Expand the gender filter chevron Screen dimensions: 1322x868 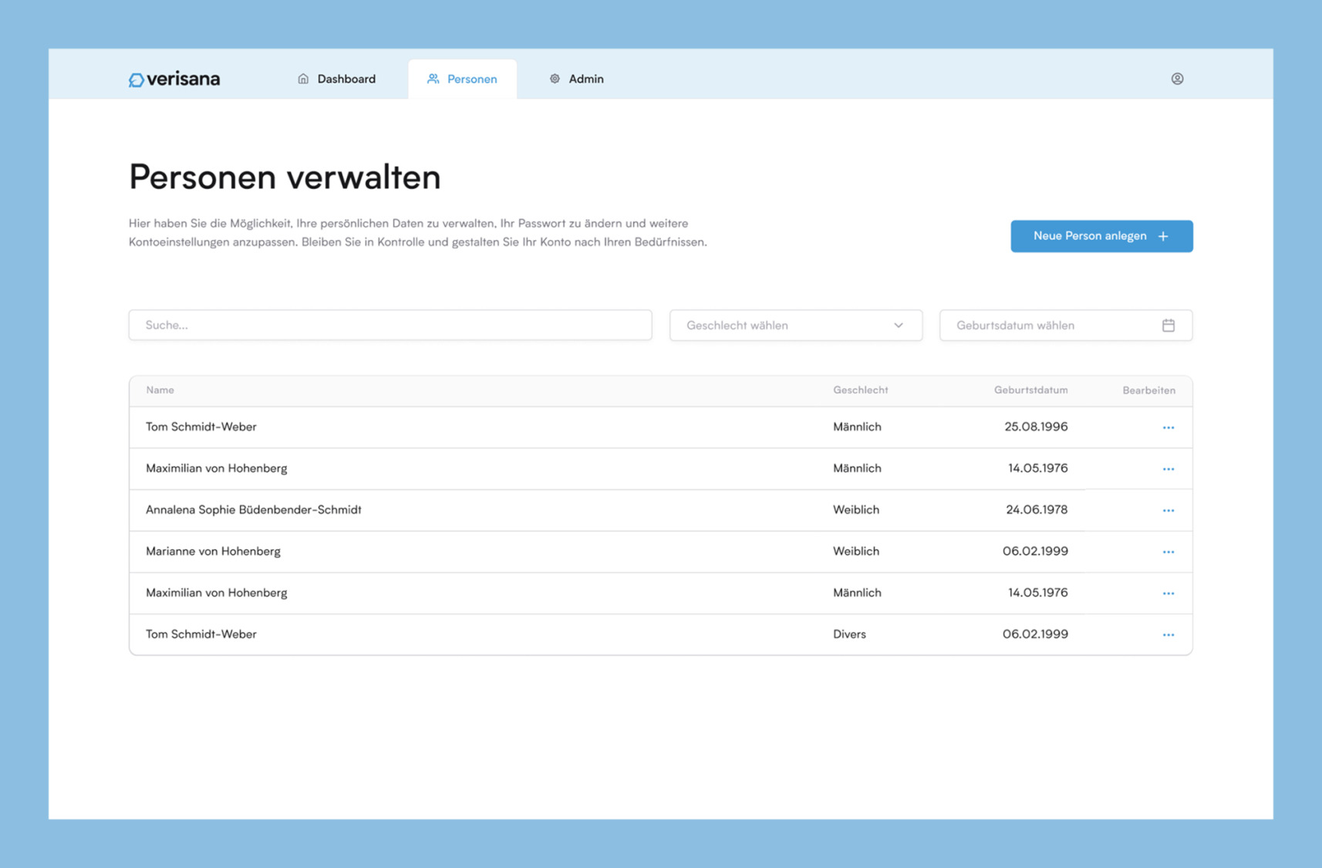[x=898, y=325]
